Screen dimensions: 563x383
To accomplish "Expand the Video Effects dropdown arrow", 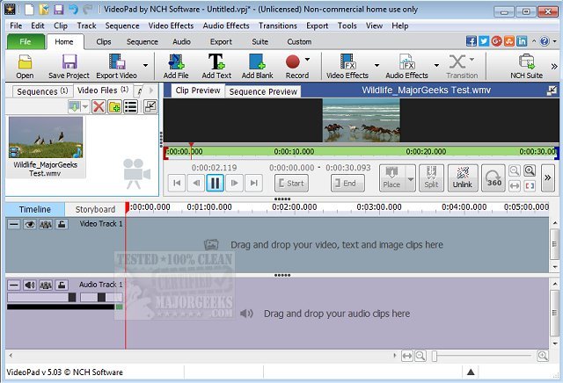I will point(377,65).
